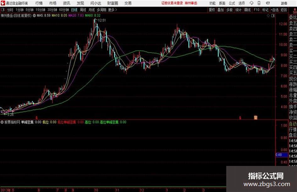Click the 复权 toolbar button
297x192 pixels.
click(212, 10)
